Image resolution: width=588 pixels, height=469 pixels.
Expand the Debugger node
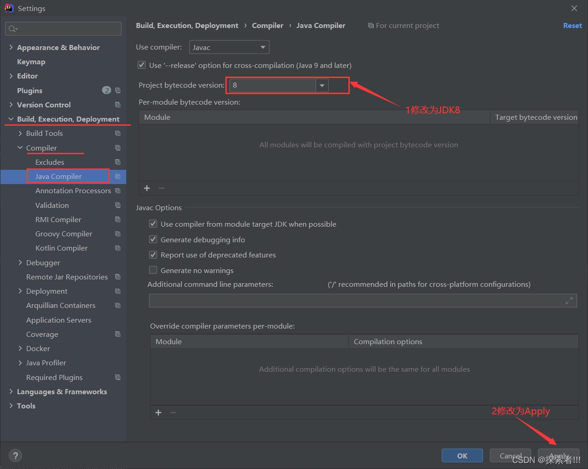(20, 262)
